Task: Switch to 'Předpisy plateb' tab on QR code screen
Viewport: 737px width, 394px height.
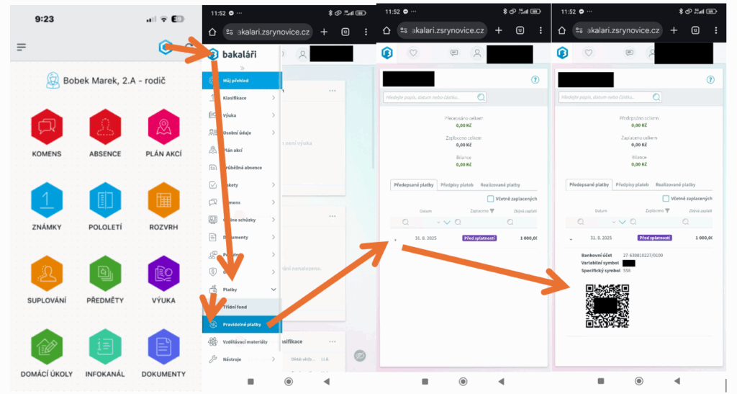Action: [633, 184]
